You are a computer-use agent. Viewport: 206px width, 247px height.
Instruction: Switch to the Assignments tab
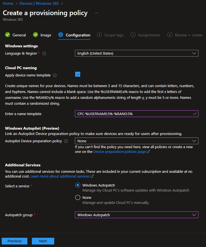click(149, 35)
